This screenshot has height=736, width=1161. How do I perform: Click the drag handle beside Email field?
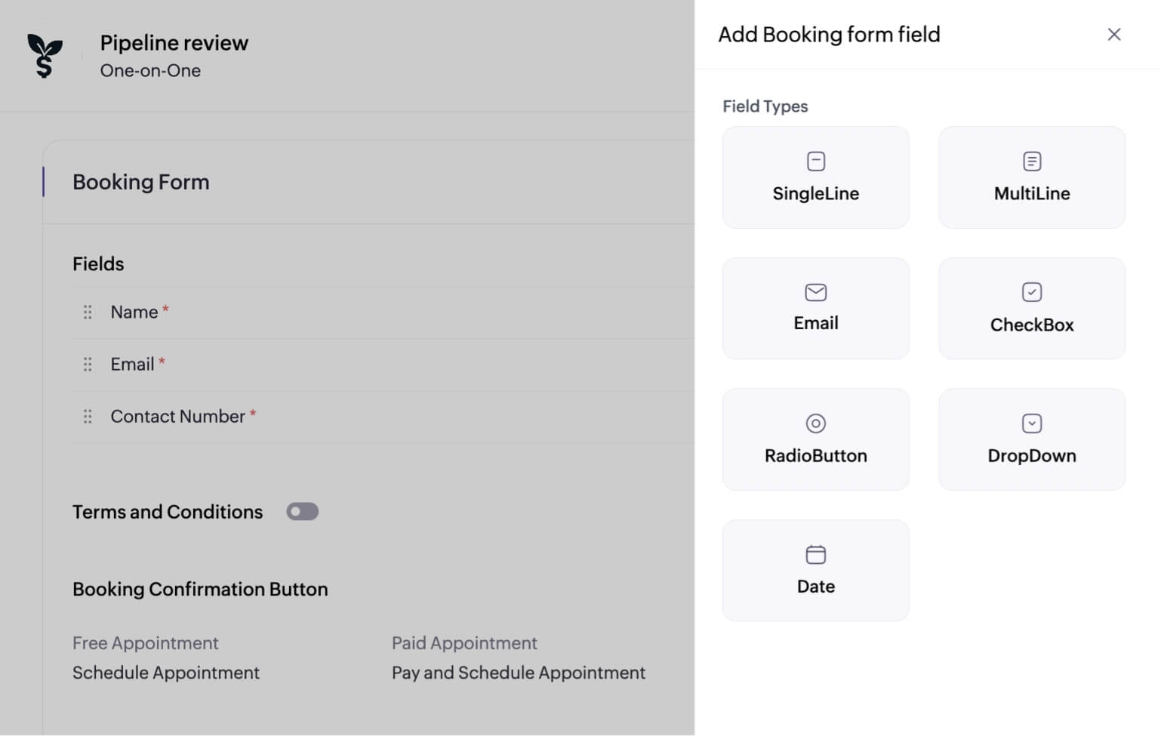(x=88, y=365)
